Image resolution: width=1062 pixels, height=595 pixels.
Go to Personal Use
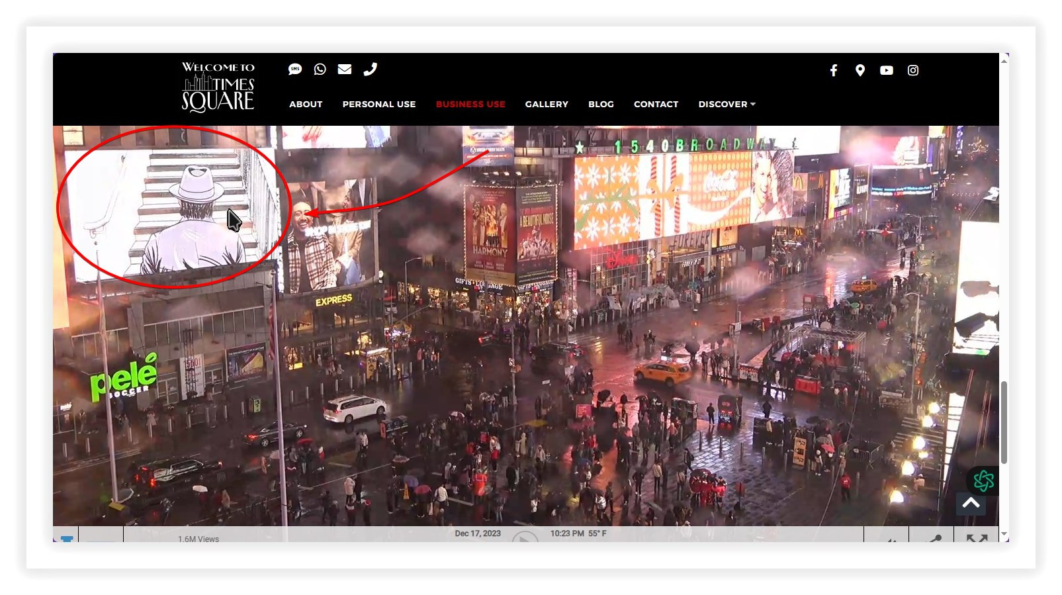379,104
